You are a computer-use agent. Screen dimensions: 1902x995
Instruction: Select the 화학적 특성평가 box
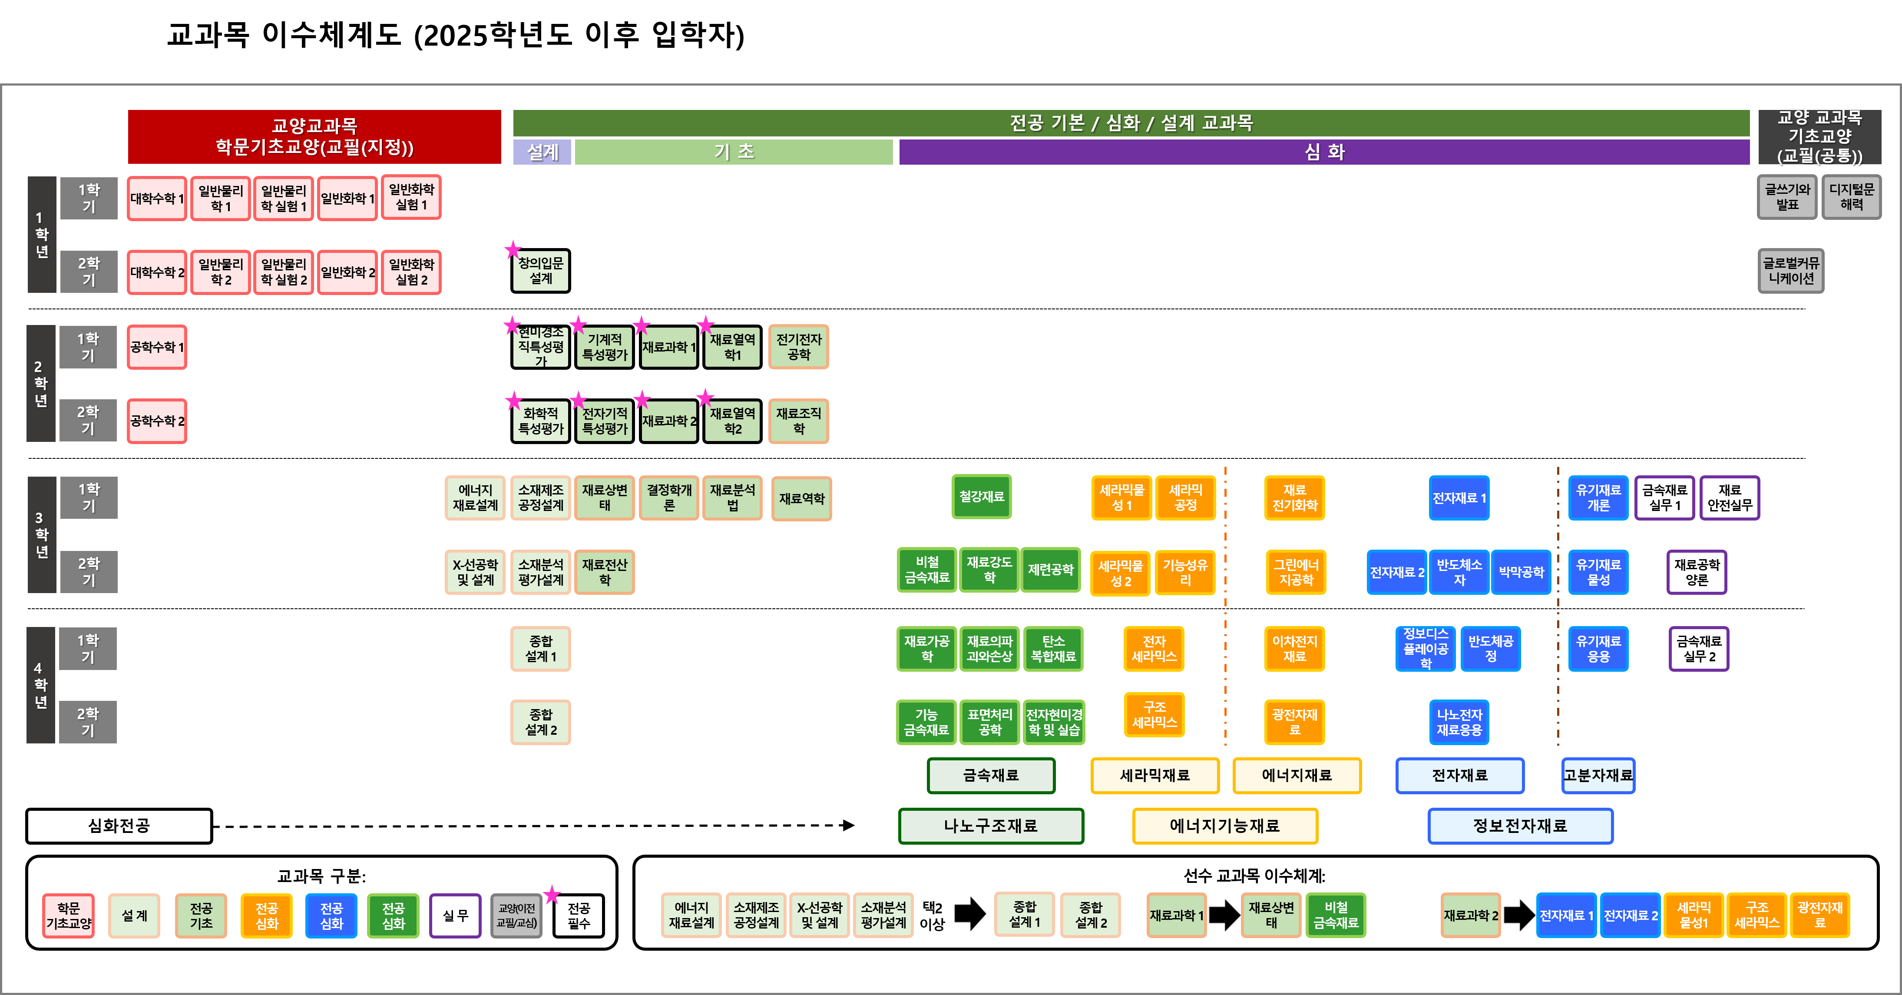click(x=540, y=421)
